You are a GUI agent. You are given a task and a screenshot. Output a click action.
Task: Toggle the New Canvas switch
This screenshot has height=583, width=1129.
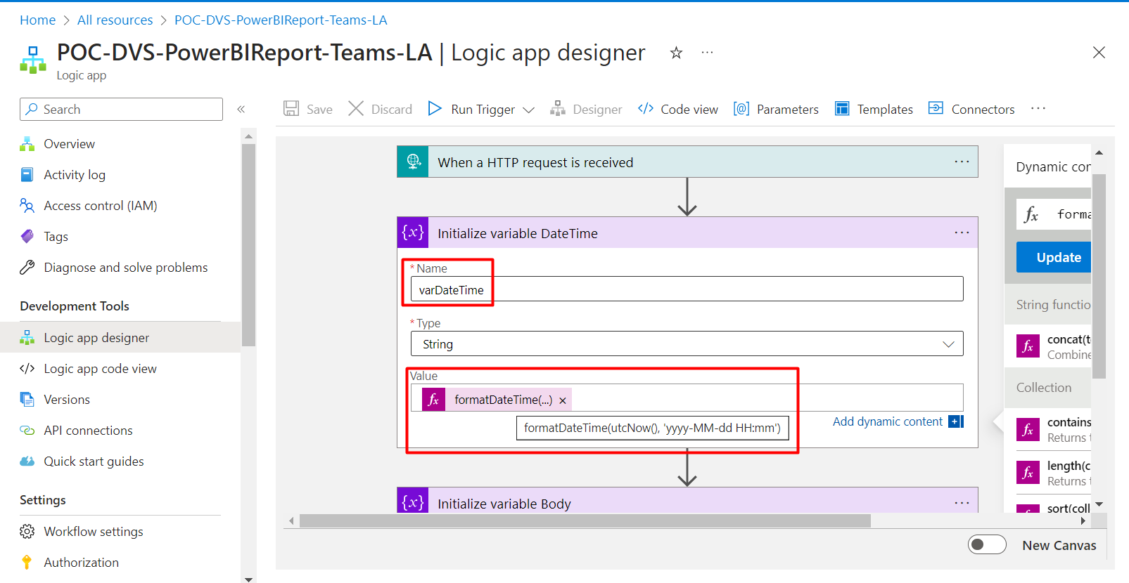[x=987, y=544]
